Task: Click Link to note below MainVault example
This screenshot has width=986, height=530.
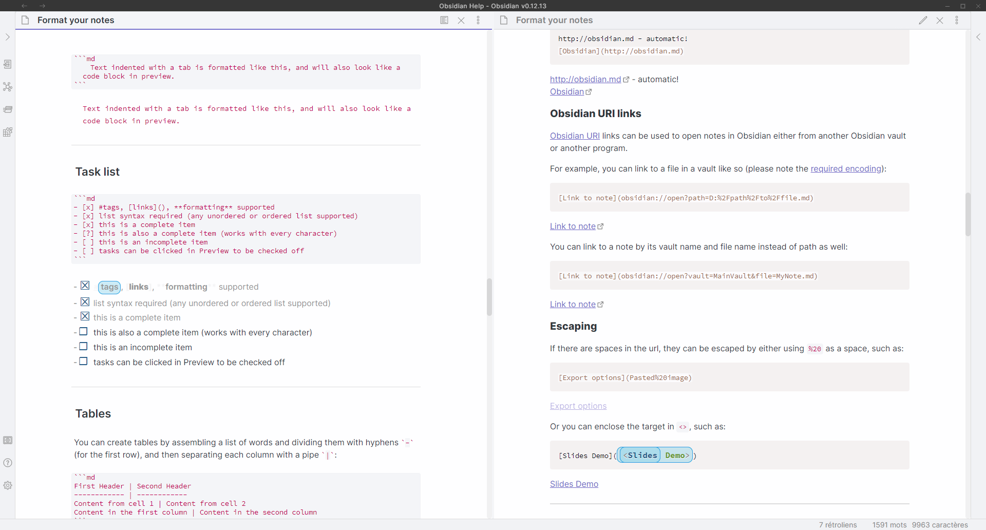Action: [x=573, y=304]
